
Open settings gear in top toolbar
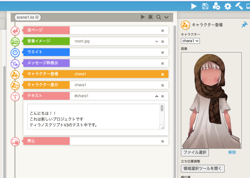click(228, 6)
